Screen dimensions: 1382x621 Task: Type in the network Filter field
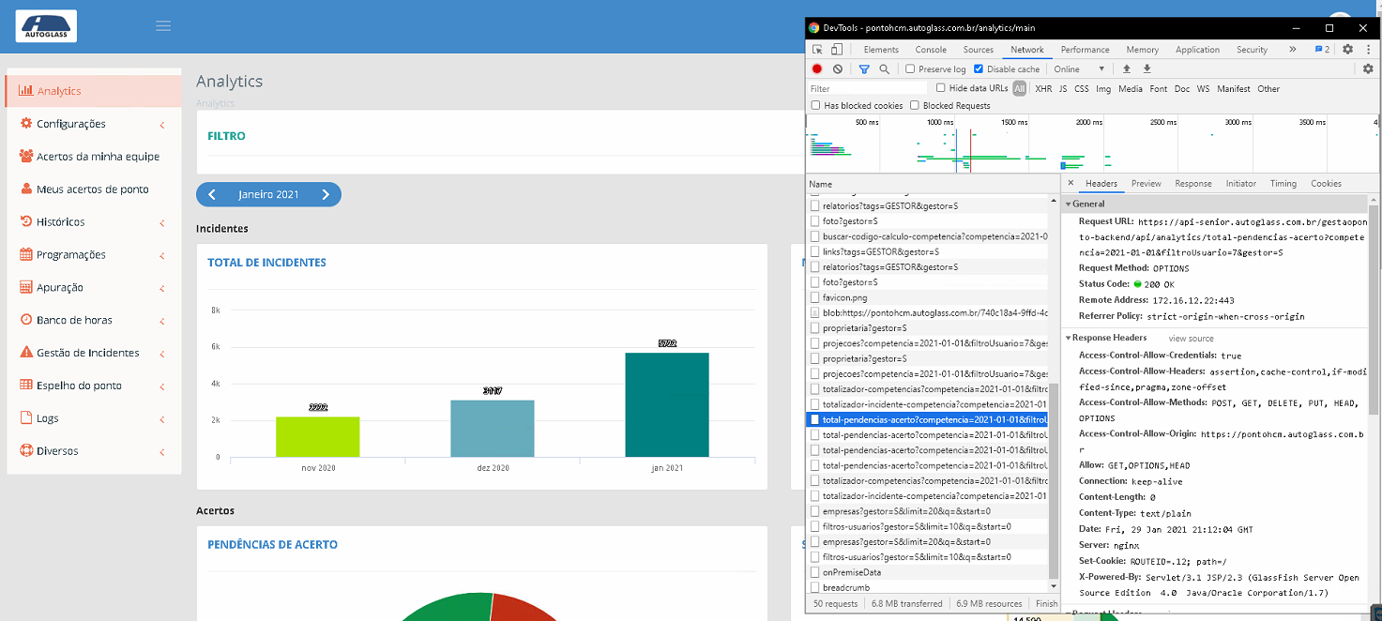866,89
